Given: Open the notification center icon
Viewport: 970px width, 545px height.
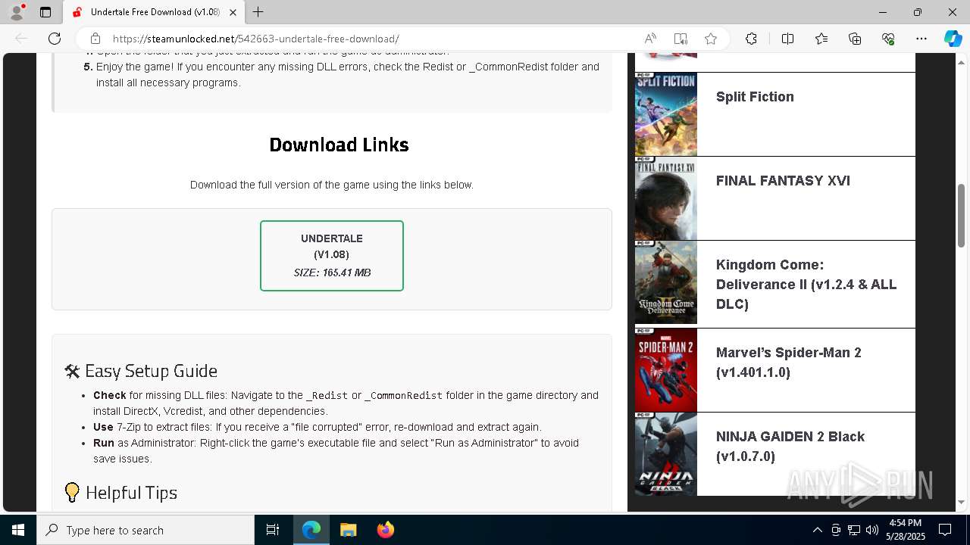Looking at the screenshot, I should pyautogui.click(x=945, y=530).
